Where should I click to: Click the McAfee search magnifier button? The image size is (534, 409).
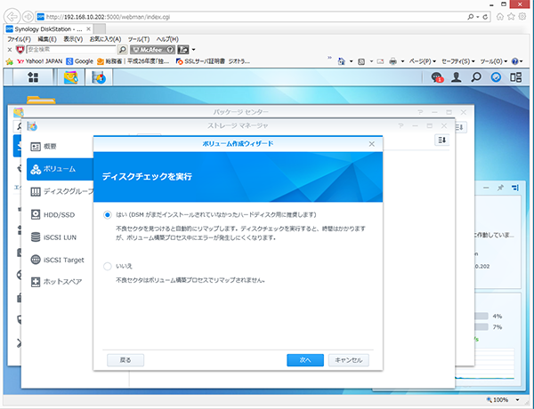point(122,50)
